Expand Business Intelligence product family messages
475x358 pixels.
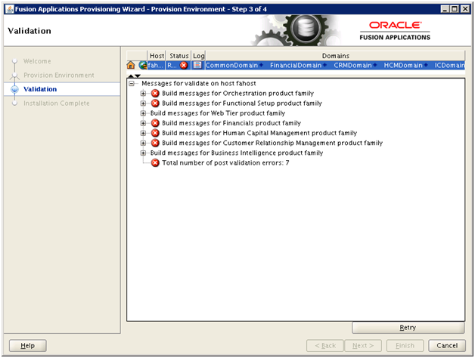tap(143, 153)
